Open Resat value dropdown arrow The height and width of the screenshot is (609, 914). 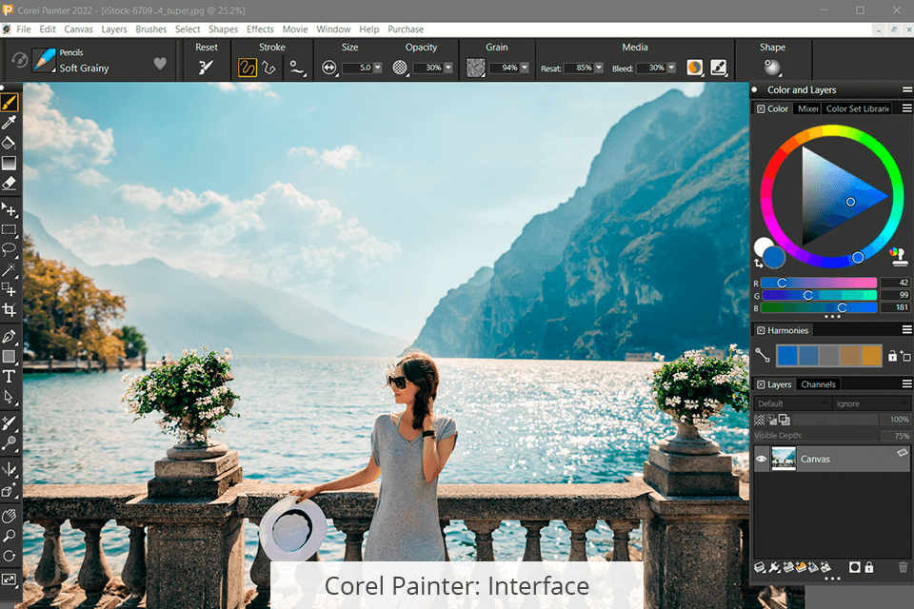[x=599, y=69]
